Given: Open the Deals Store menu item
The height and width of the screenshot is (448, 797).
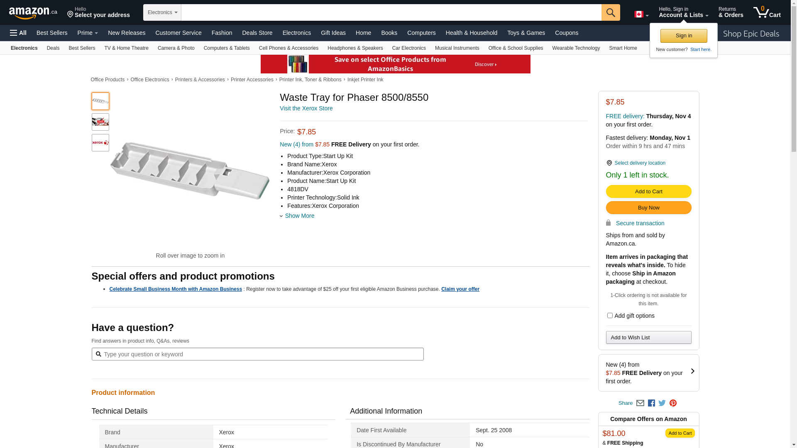Looking at the screenshot, I should coord(257,33).
